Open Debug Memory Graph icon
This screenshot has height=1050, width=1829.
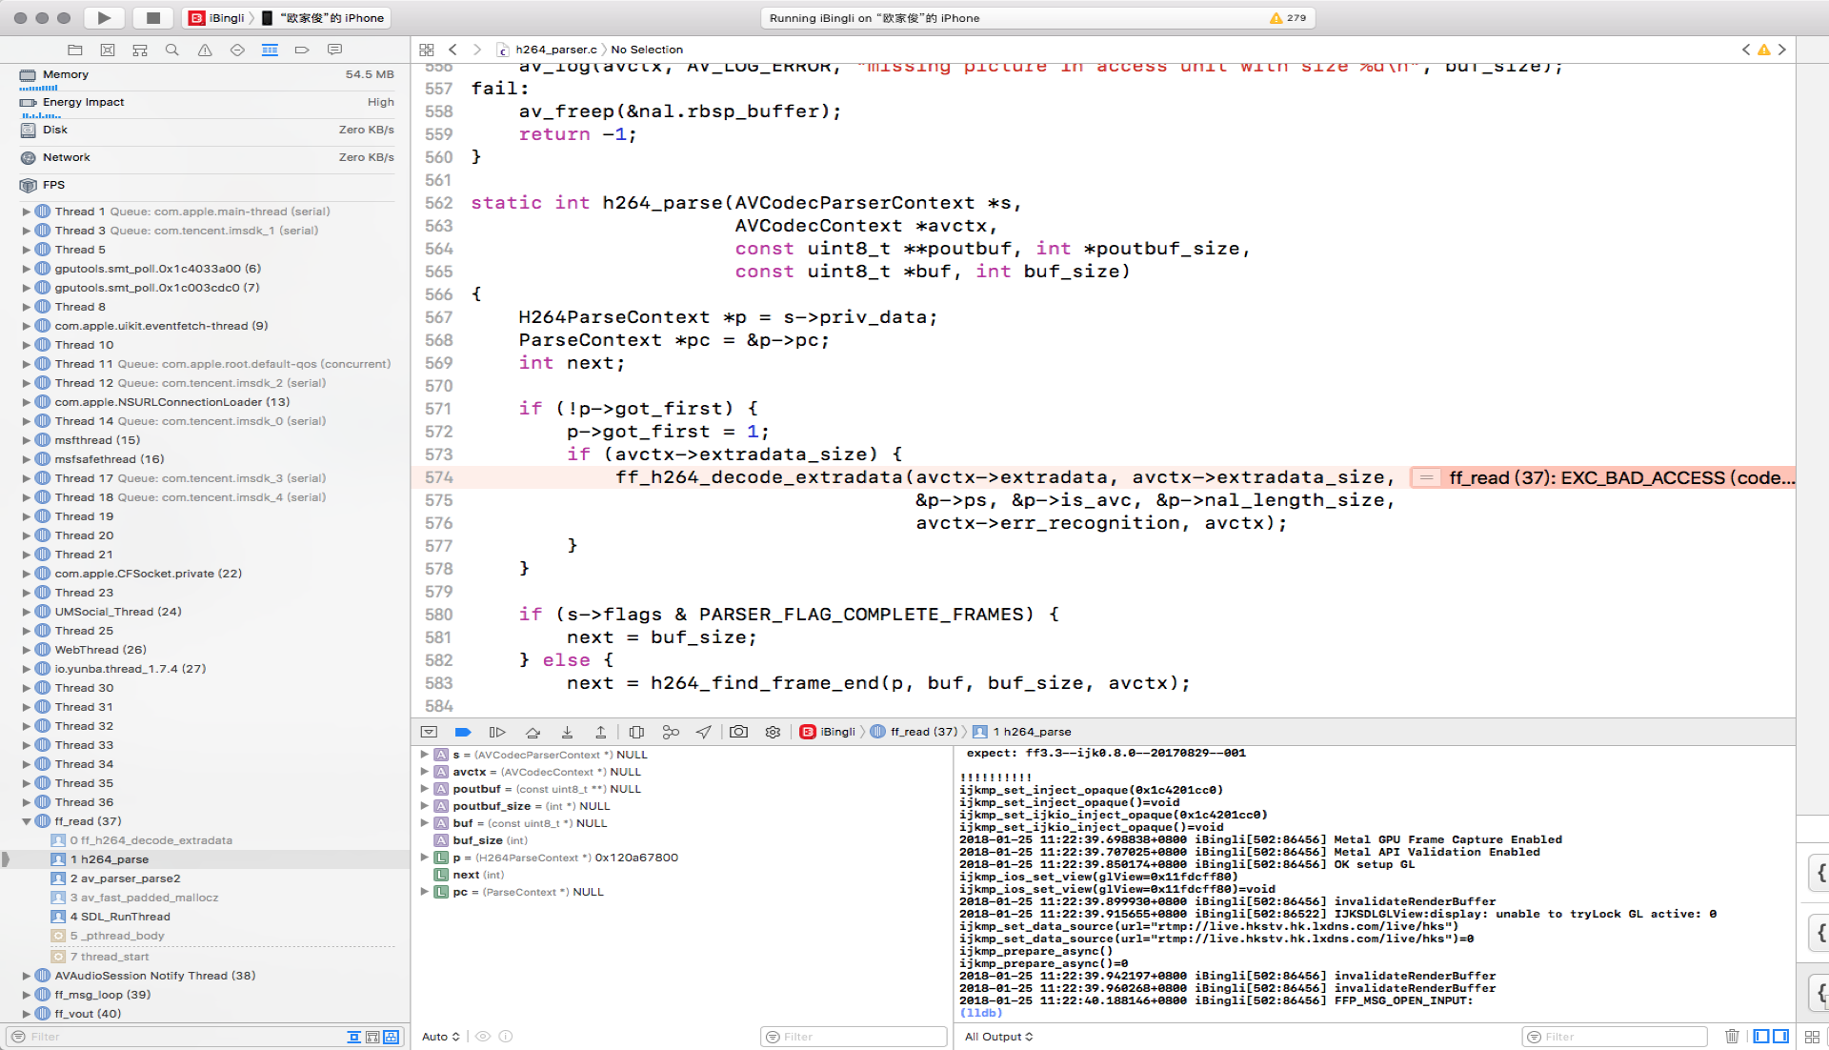pyautogui.click(x=671, y=732)
